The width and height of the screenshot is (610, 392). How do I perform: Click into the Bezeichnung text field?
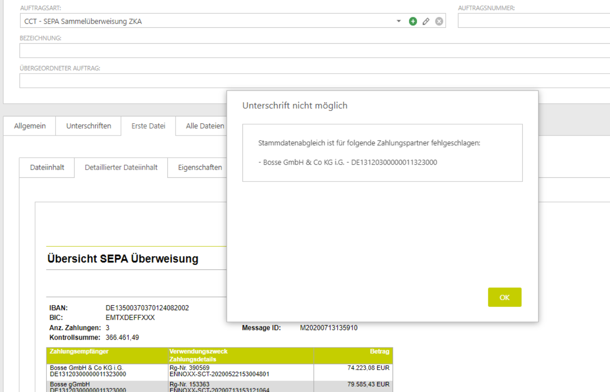[x=314, y=51]
